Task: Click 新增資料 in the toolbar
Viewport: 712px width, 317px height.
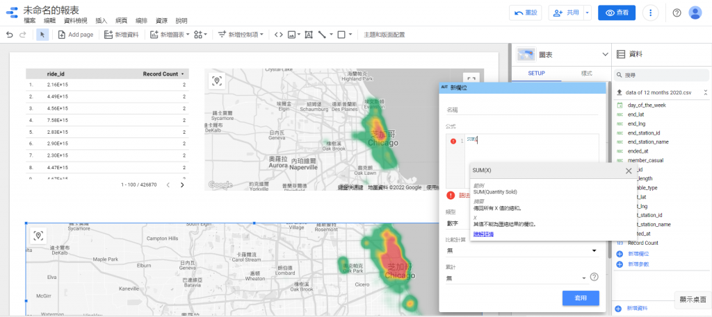Action: pyautogui.click(x=121, y=35)
